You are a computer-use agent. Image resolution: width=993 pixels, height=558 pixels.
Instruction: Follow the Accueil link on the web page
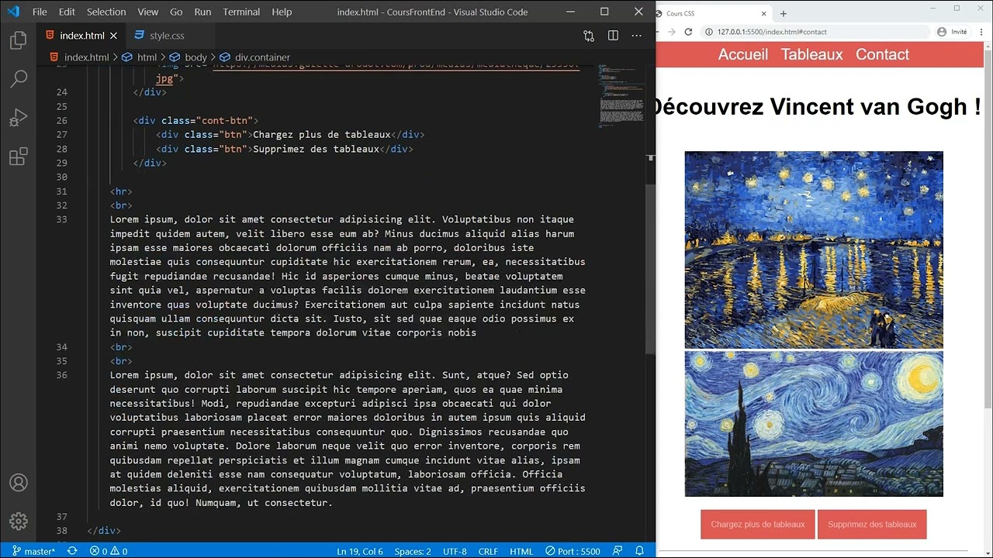click(x=743, y=54)
